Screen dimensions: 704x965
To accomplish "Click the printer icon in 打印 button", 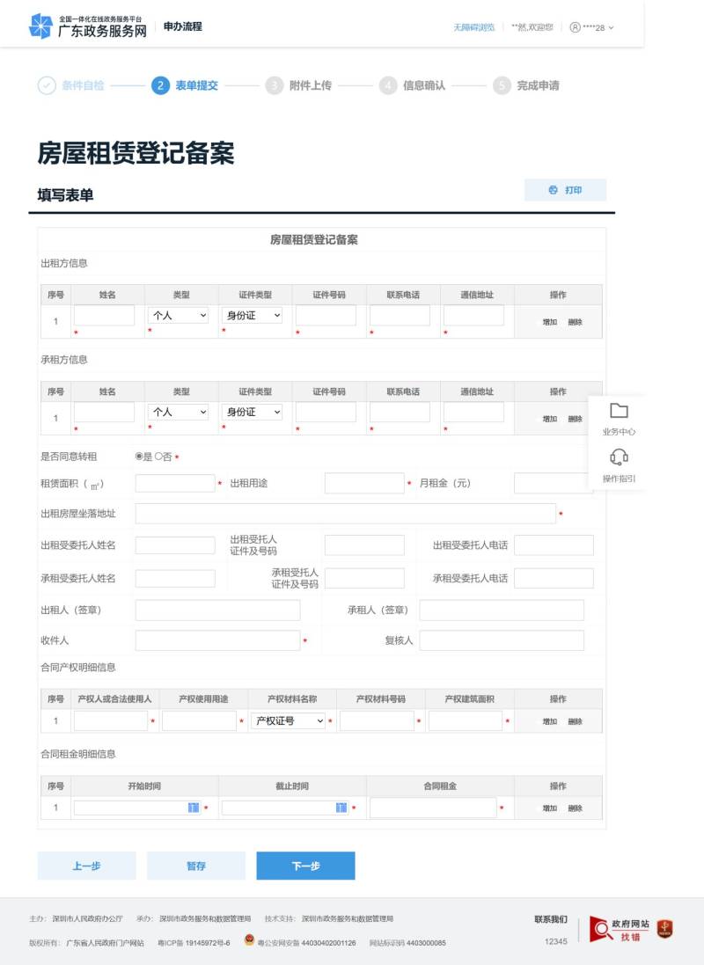I will point(554,190).
